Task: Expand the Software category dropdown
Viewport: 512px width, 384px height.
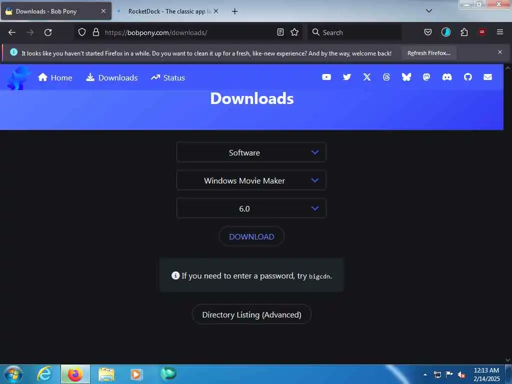Action: 251,152
